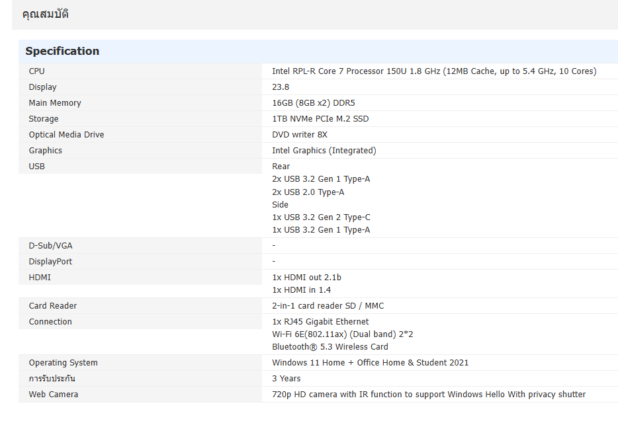The width and height of the screenshot is (618, 421).
Task: Select the DisplayPort row label
Action: (50, 262)
